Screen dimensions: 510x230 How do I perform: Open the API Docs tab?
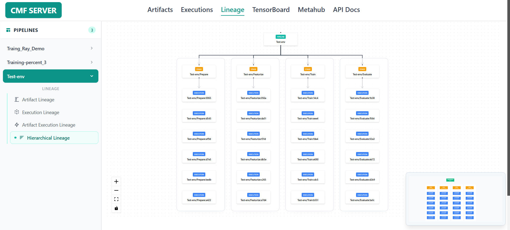tap(346, 10)
